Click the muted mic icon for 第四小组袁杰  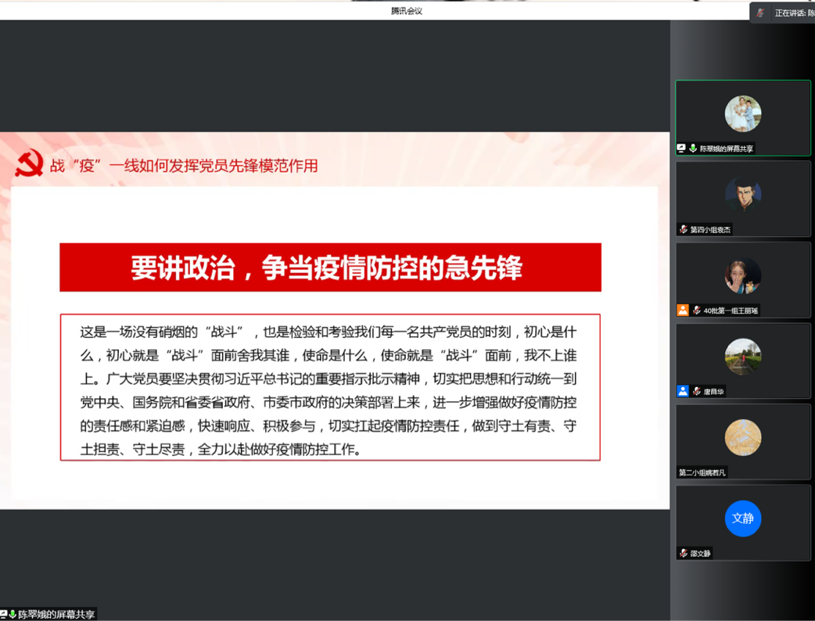click(x=683, y=229)
